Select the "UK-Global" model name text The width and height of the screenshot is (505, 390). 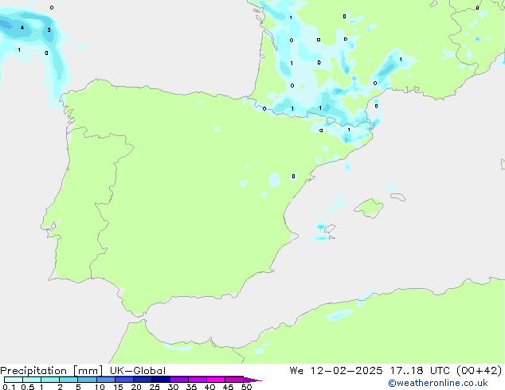point(138,371)
